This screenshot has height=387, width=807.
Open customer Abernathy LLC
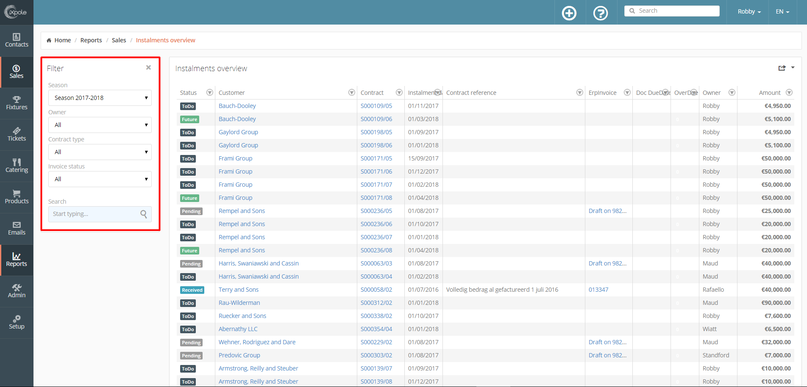tap(238, 329)
